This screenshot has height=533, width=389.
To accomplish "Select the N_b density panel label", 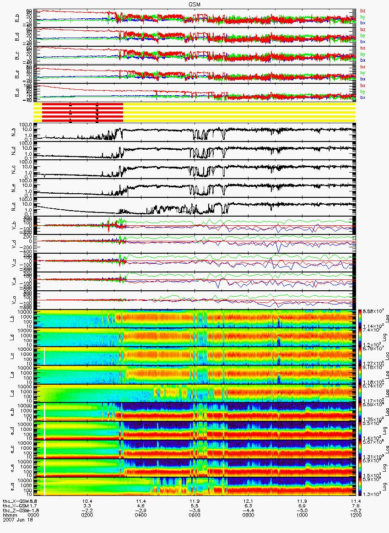I will point(14,133).
